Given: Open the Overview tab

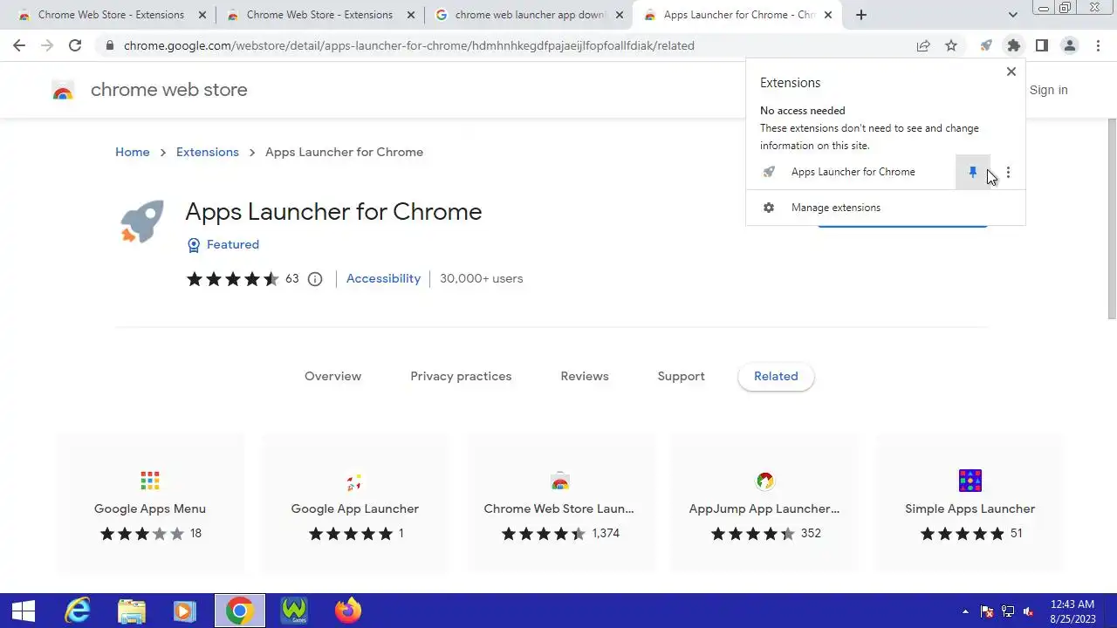Looking at the screenshot, I should [x=332, y=376].
